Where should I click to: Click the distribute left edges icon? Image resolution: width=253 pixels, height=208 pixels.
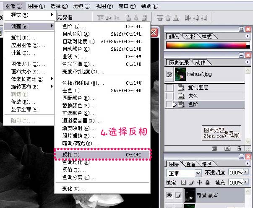(x=188, y=18)
